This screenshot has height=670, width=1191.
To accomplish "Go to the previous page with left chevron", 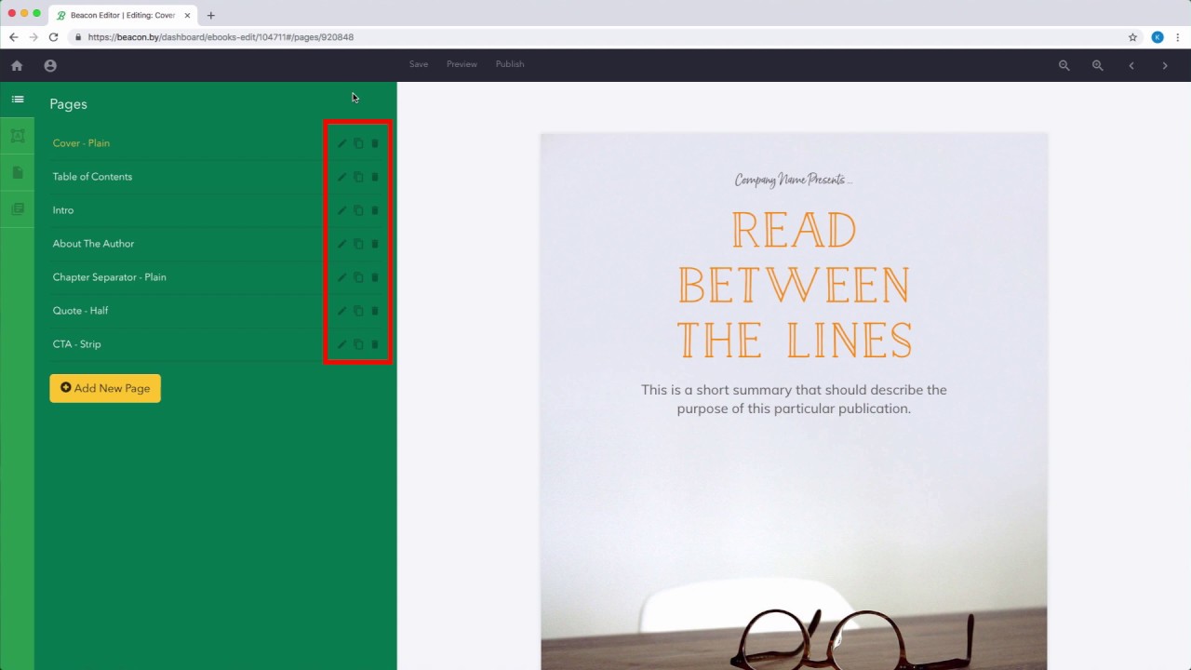I will pos(1131,65).
